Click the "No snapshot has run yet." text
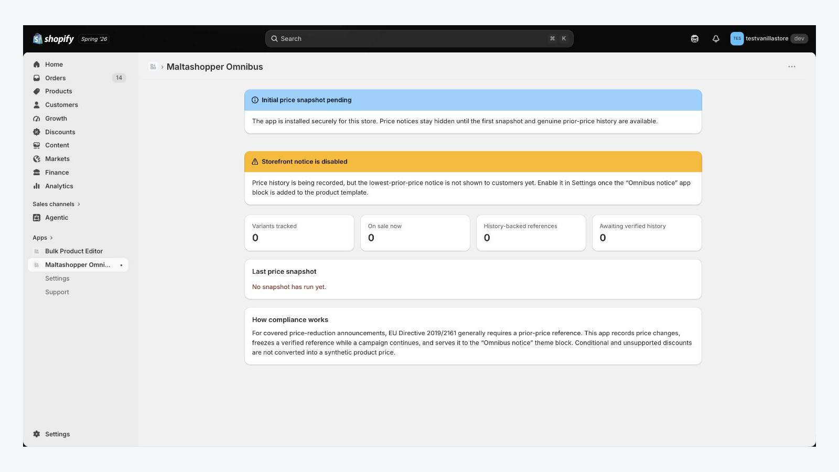The width and height of the screenshot is (839, 472). coord(289,287)
